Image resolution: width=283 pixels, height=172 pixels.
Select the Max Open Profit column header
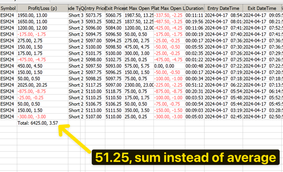(139, 8)
